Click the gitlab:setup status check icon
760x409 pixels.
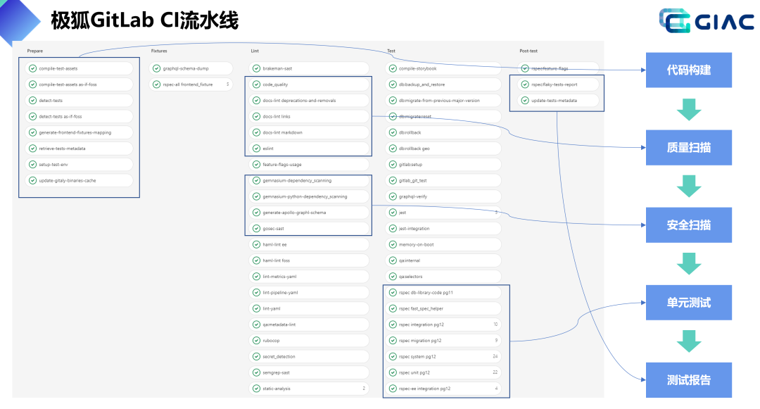click(393, 164)
